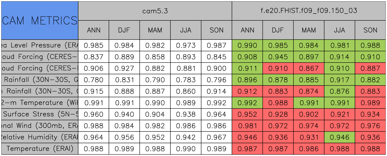Select the zonal Wind (300mb) row label
Image resolution: width=387 pixels, height=156 pixels.
coord(40,126)
